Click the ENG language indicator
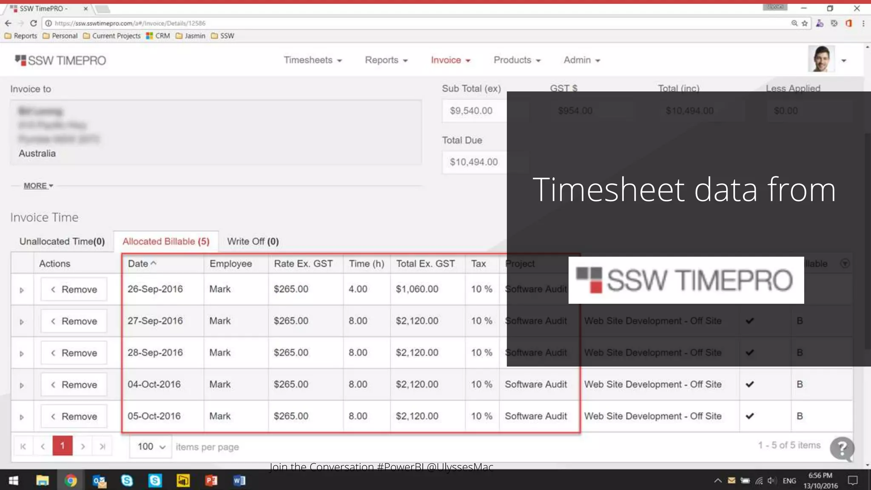Screen dimensions: 871x490 (789, 481)
